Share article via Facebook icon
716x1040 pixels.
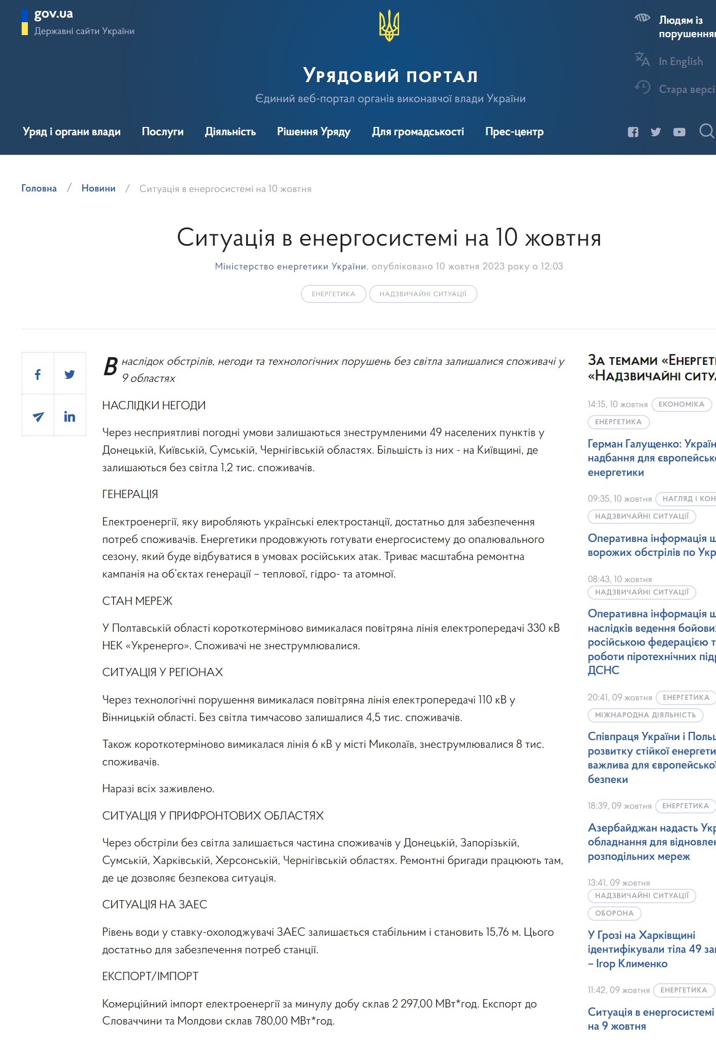point(38,374)
